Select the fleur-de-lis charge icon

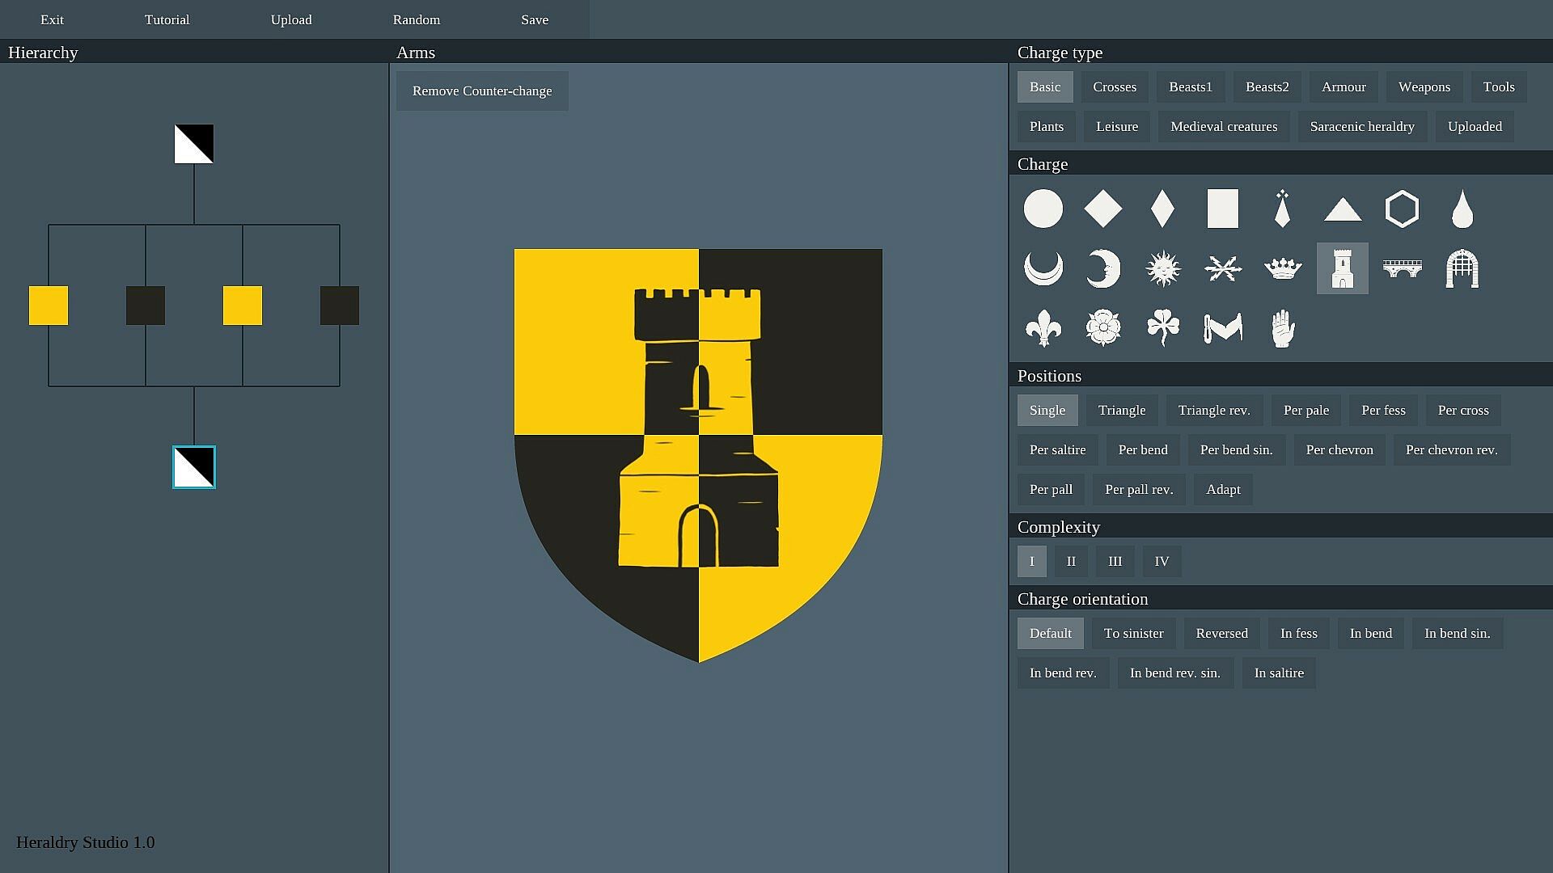(x=1043, y=328)
